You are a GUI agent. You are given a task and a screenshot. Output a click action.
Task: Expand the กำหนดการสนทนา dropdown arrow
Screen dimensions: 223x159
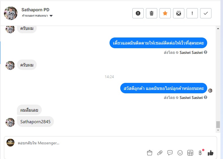tap(51, 16)
